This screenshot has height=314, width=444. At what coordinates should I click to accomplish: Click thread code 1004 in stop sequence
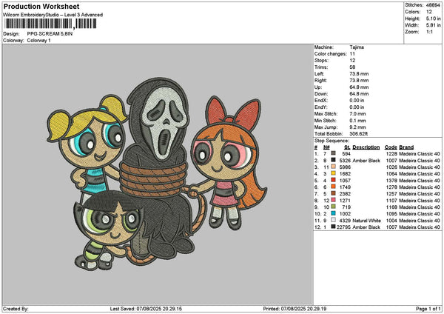[391, 221]
